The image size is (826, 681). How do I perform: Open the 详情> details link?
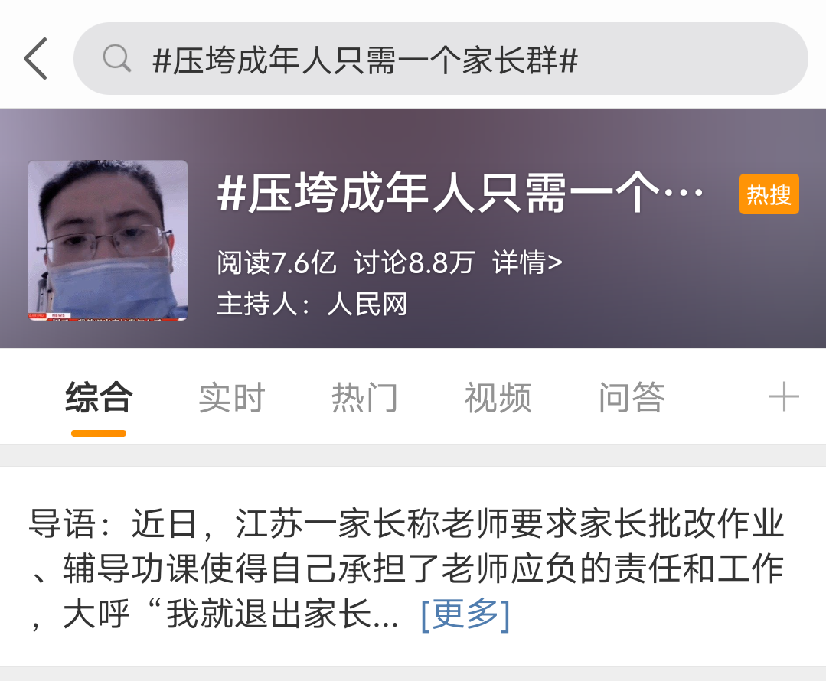click(527, 262)
